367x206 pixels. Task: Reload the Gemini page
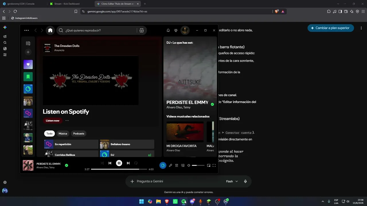coord(15,11)
